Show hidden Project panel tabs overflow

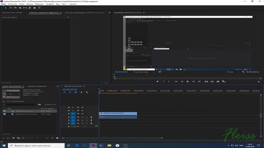coord(58,86)
